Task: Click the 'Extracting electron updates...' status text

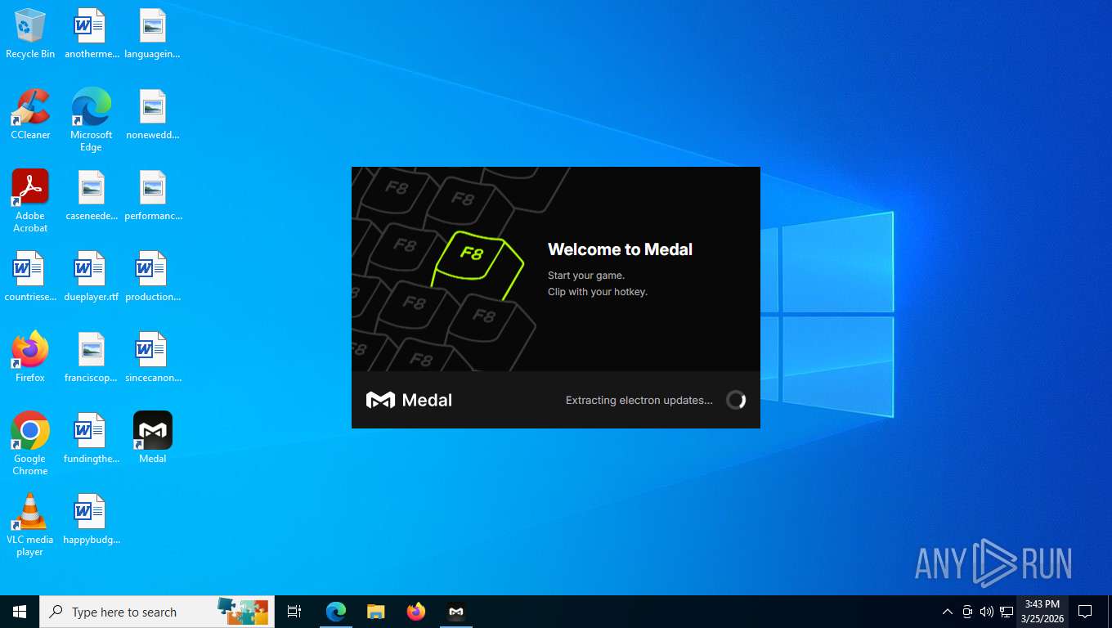Action: [639, 401]
